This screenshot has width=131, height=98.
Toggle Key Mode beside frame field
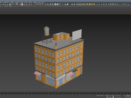pos(125,97)
